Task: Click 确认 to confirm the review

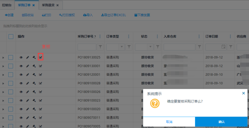Action: 221,122
